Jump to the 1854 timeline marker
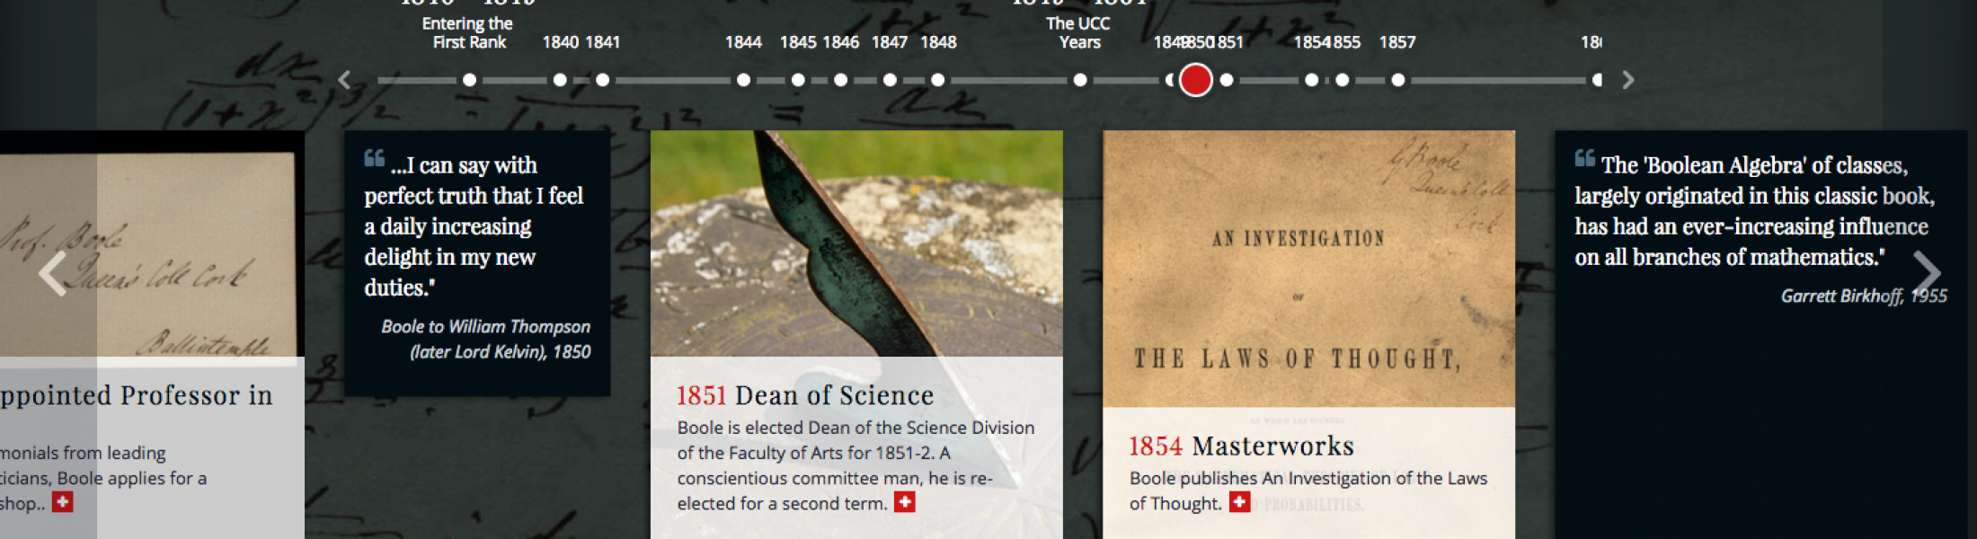 [1312, 80]
